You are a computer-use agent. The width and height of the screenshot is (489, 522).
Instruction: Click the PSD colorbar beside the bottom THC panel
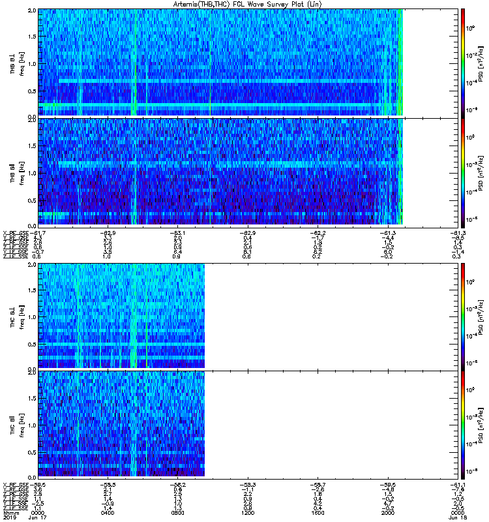pyautogui.click(x=463, y=424)
